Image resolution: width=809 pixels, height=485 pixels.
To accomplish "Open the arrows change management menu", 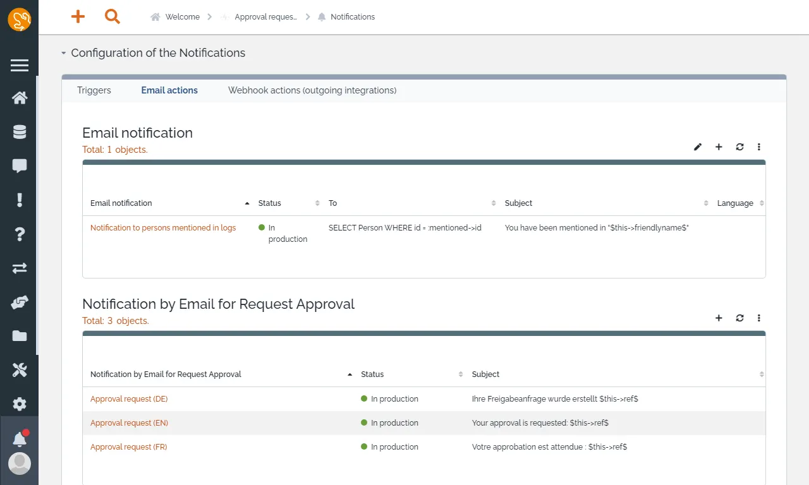I will 20,268.
